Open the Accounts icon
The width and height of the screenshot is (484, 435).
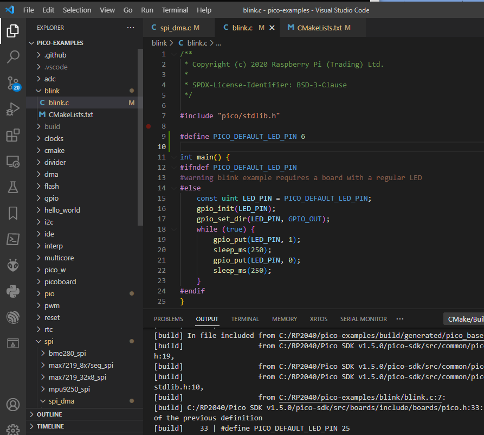click(12, 405)
